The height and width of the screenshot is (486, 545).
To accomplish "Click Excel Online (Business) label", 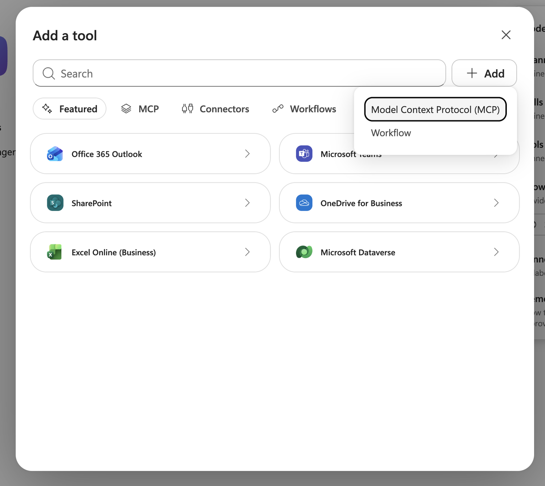I will pyautogui.click(x=114, y=252).
